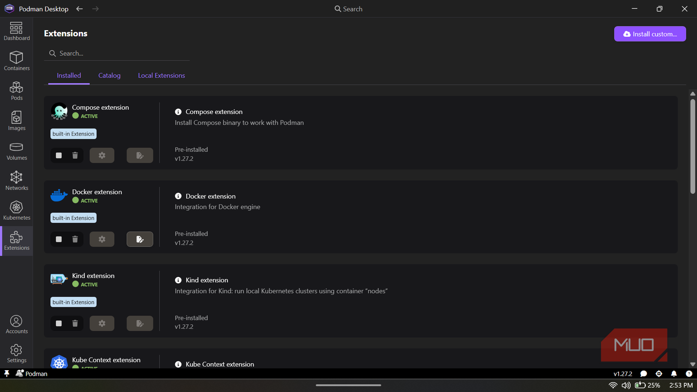Click Kind extension onboarding edit icon
This screenshot has height=392, width=697.
point(140,323)
